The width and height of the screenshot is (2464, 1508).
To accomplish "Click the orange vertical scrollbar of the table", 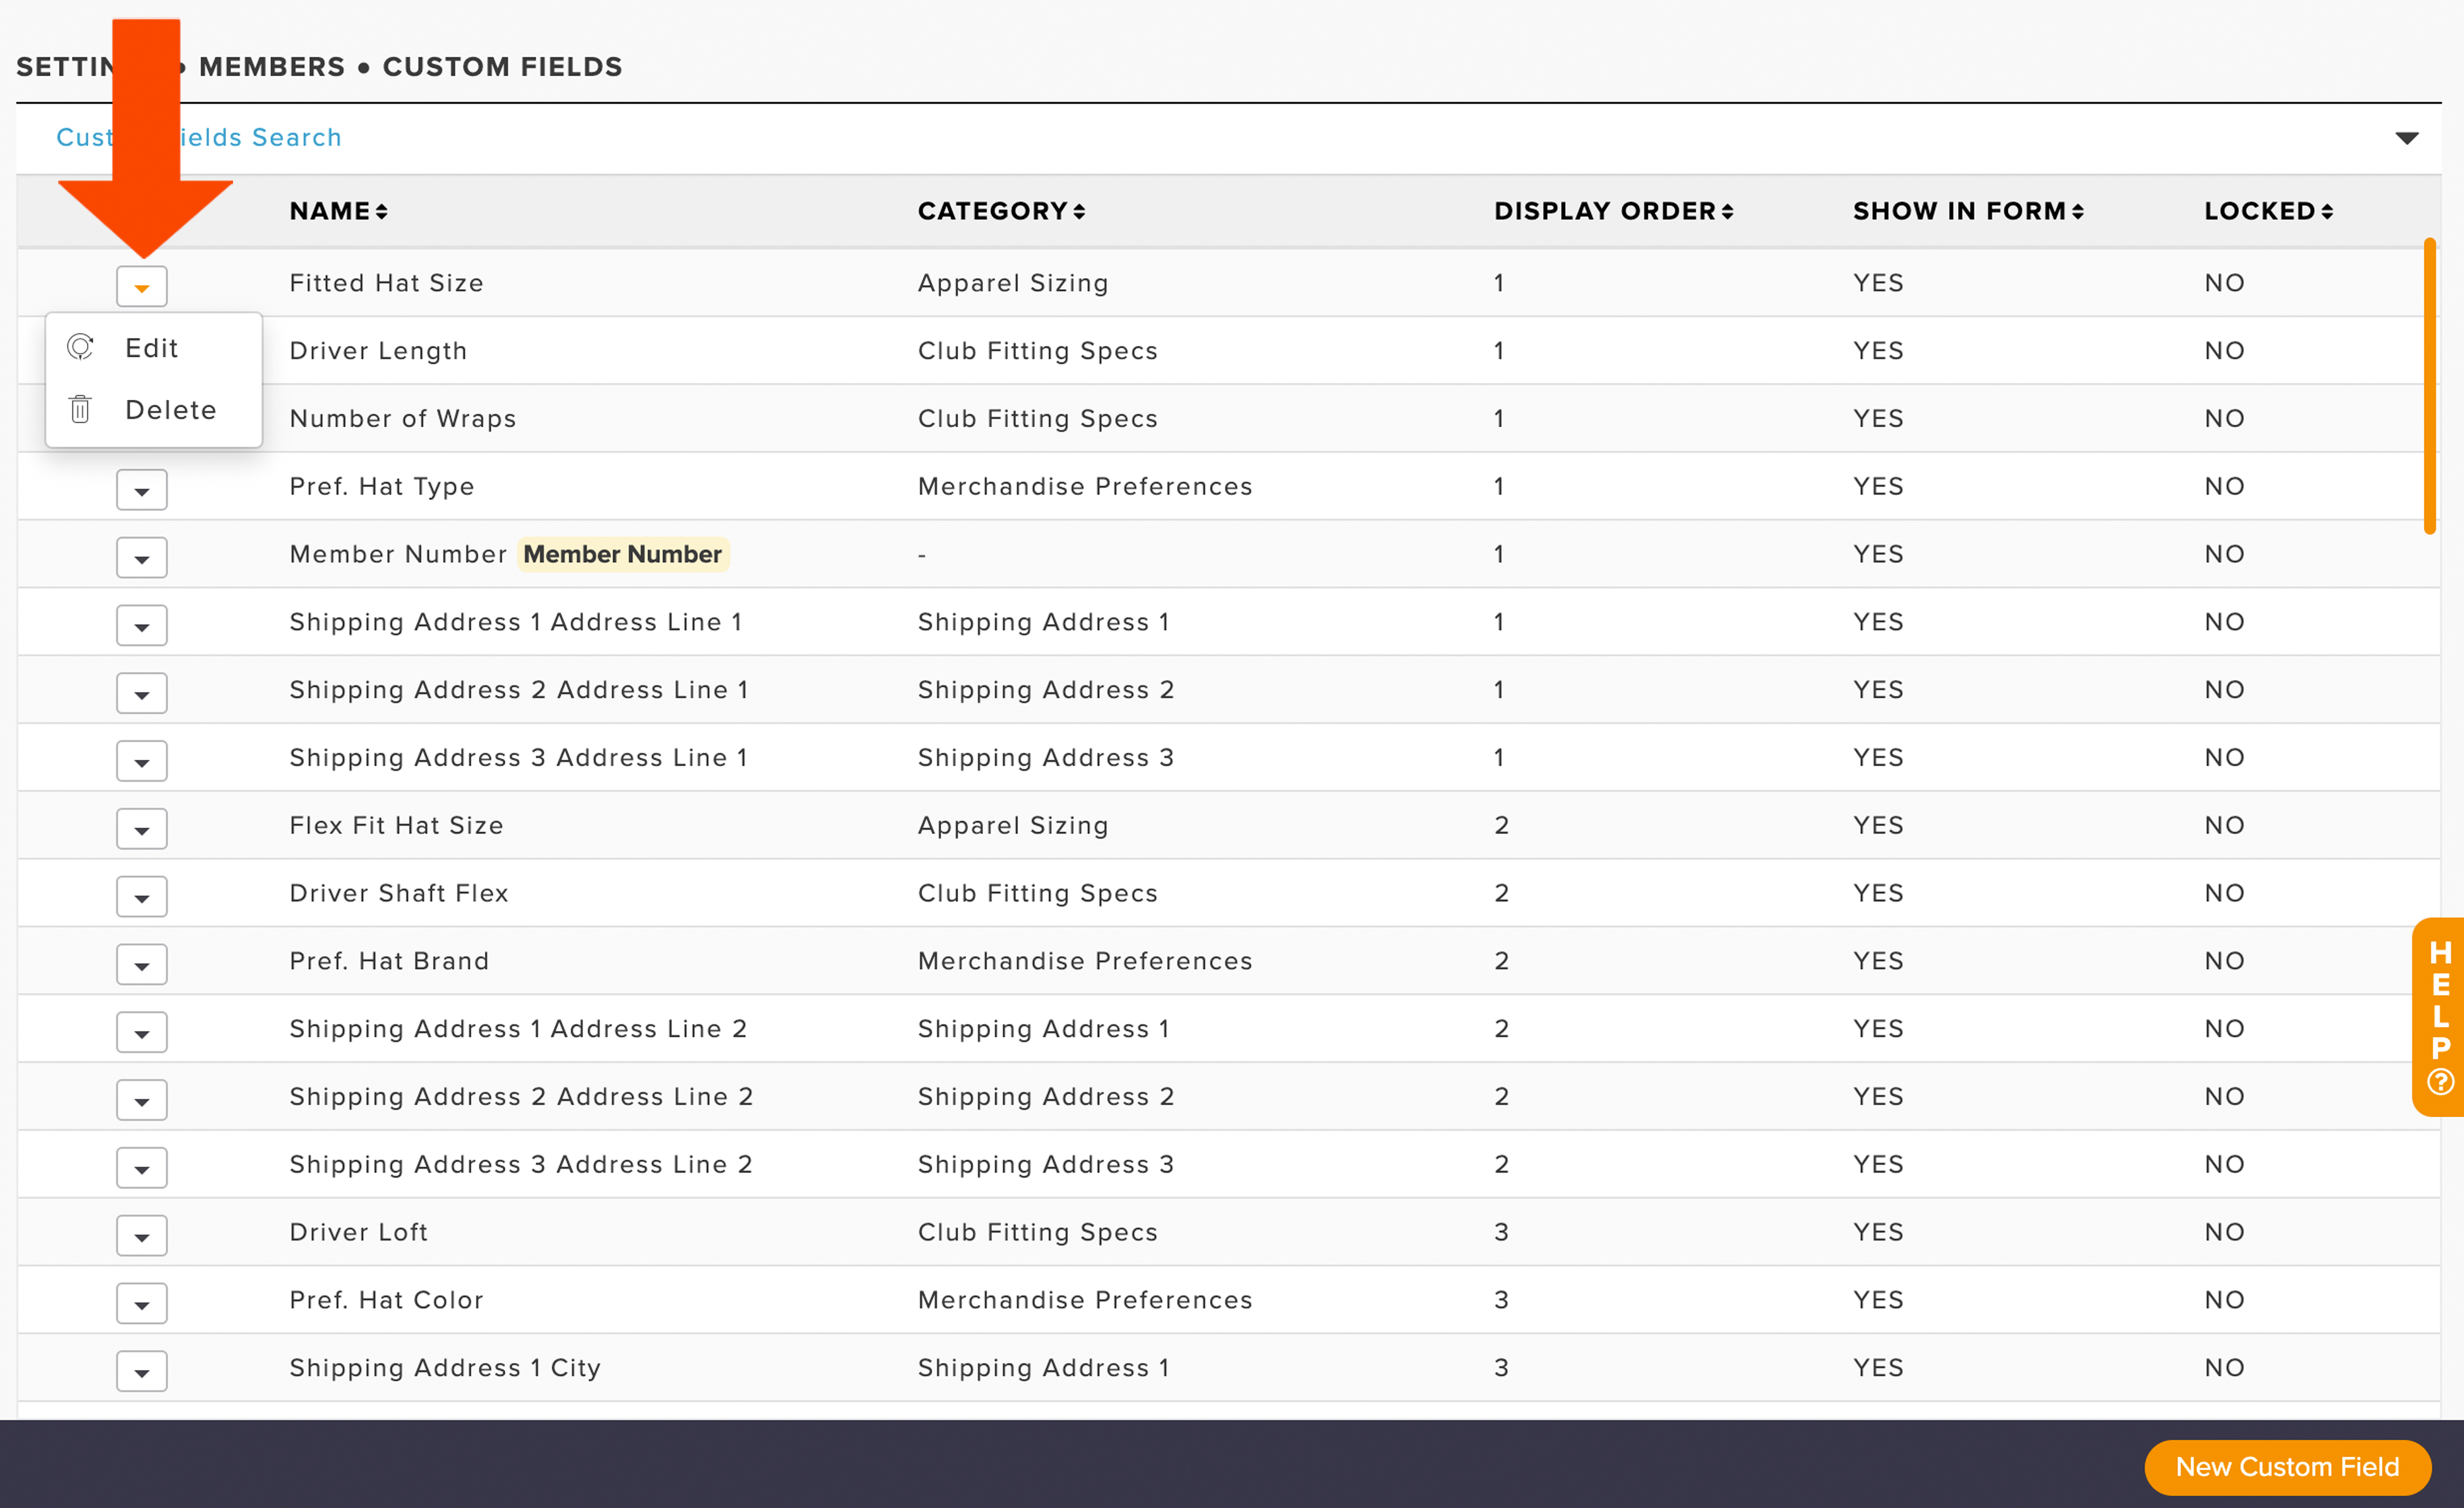I will click(2429, 386).
